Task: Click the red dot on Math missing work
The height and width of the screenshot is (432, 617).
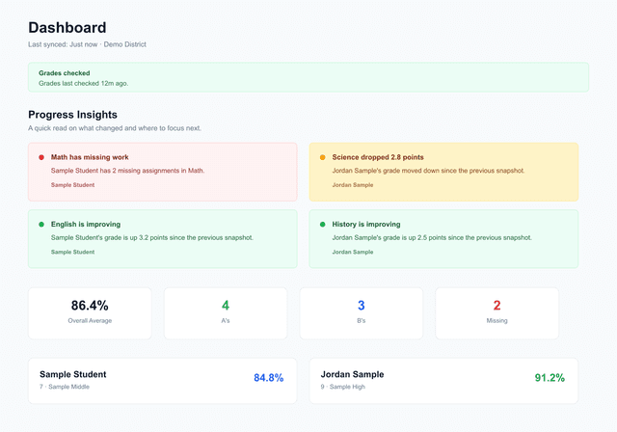Action: point(41,157)
